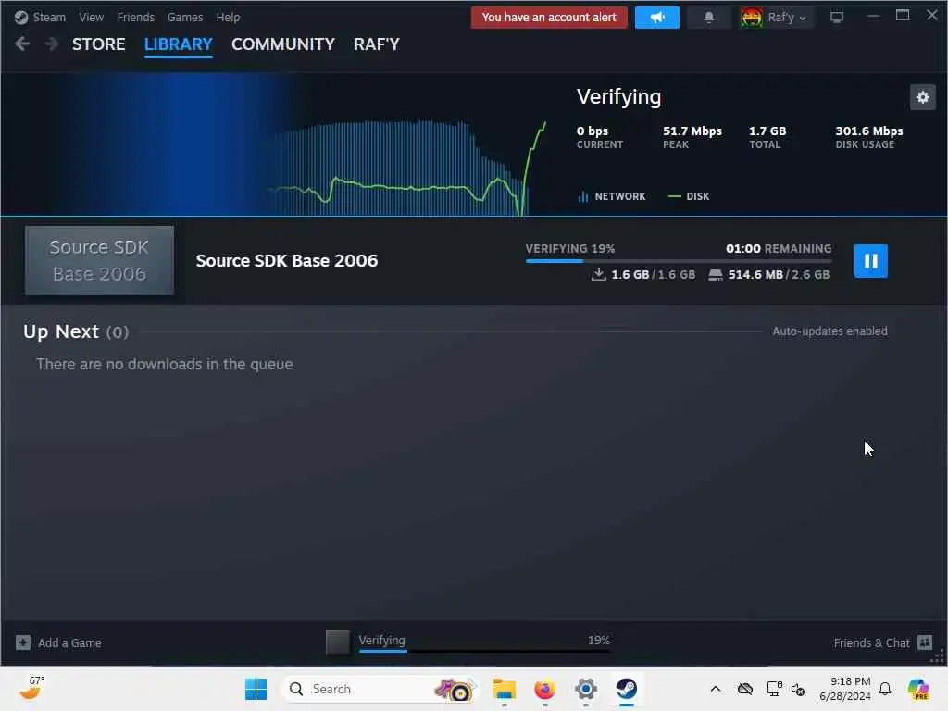Expand the Rafy account dropdown
The width and height of the screenshot is (948, 711).
(787, 18)
